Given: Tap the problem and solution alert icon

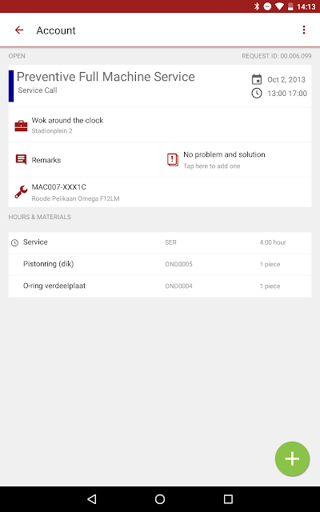Looking at the screenshot, I should pyautogui.click(x=173, y=160).
